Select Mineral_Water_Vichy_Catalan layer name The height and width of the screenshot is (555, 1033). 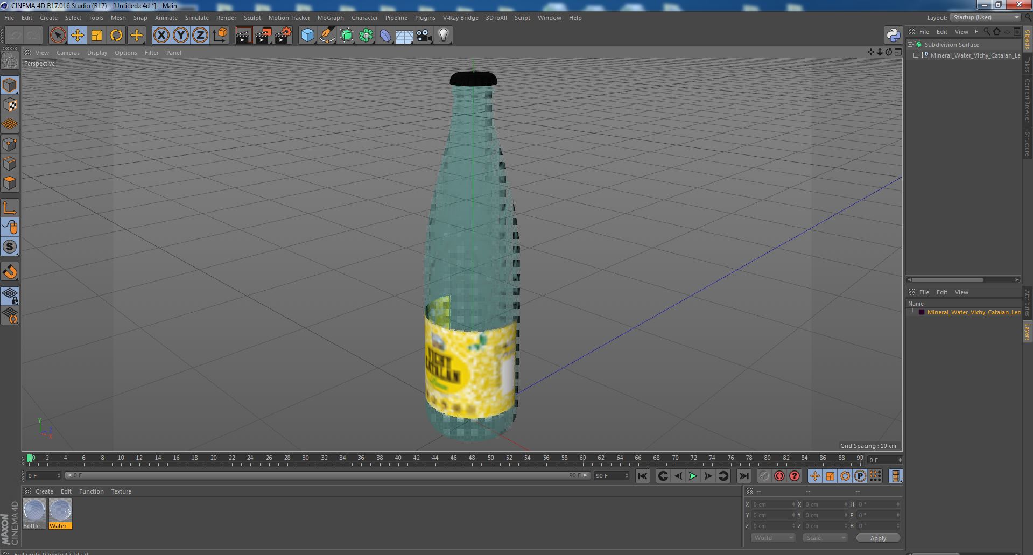click(973, 312)
